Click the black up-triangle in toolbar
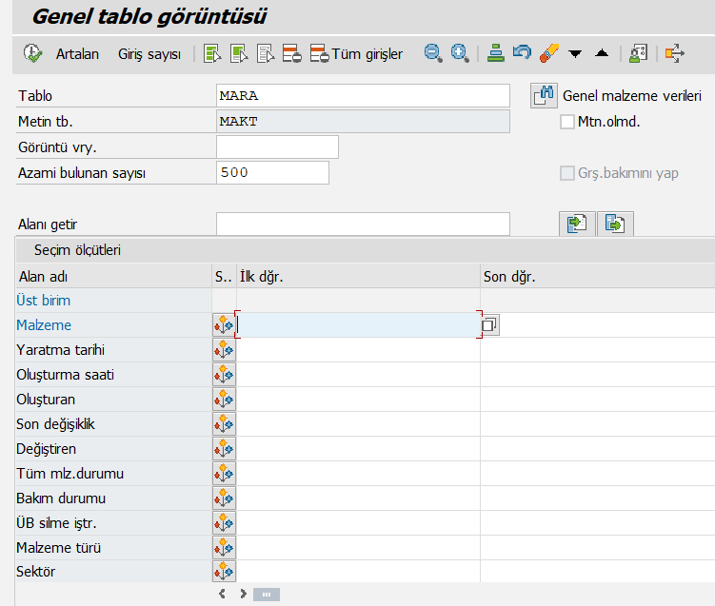715x606 pixels. 601,54
